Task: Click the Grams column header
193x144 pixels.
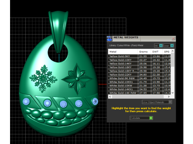Action: (x=144, y=52)
